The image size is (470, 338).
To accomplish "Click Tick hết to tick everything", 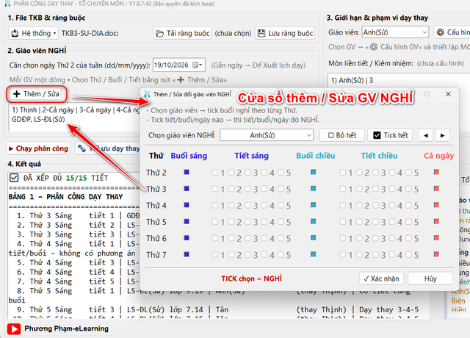I will pos(390,135).
